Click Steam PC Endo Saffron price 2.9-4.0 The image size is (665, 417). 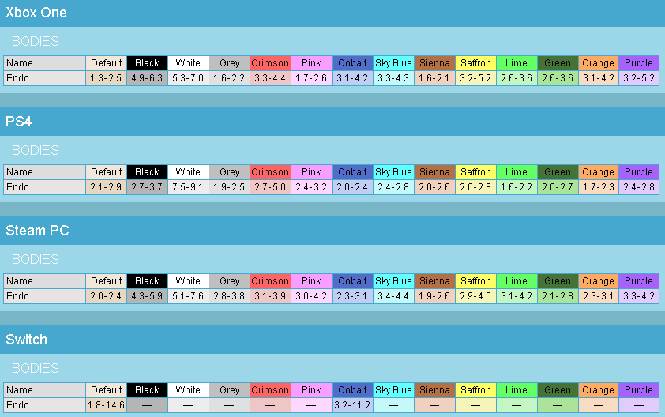[475, 296]
